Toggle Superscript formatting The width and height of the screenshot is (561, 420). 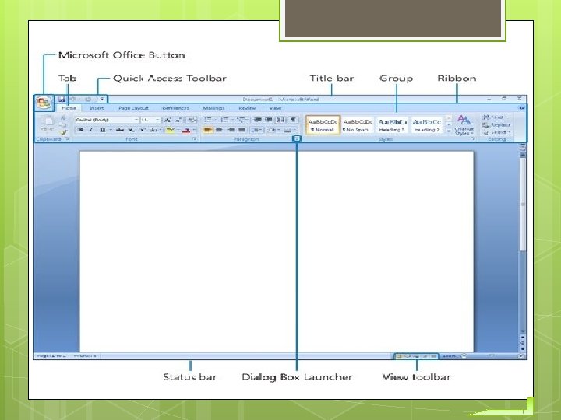(143, 130)
